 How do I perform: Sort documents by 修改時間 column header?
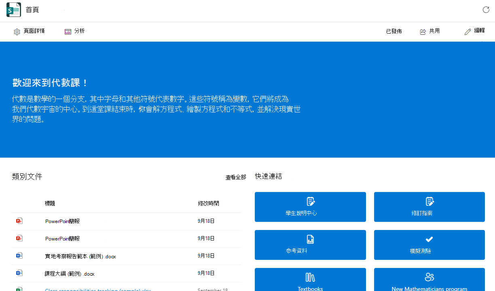tap(209, 204)
